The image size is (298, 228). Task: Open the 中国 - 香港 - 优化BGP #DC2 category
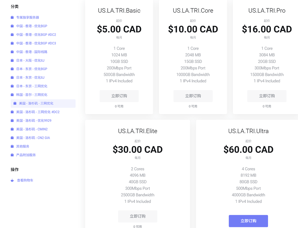tap(36, 35)
